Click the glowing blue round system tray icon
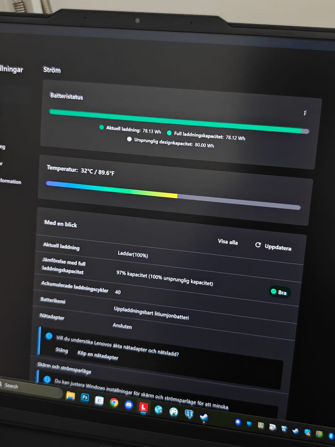 [x=238, y=422]
